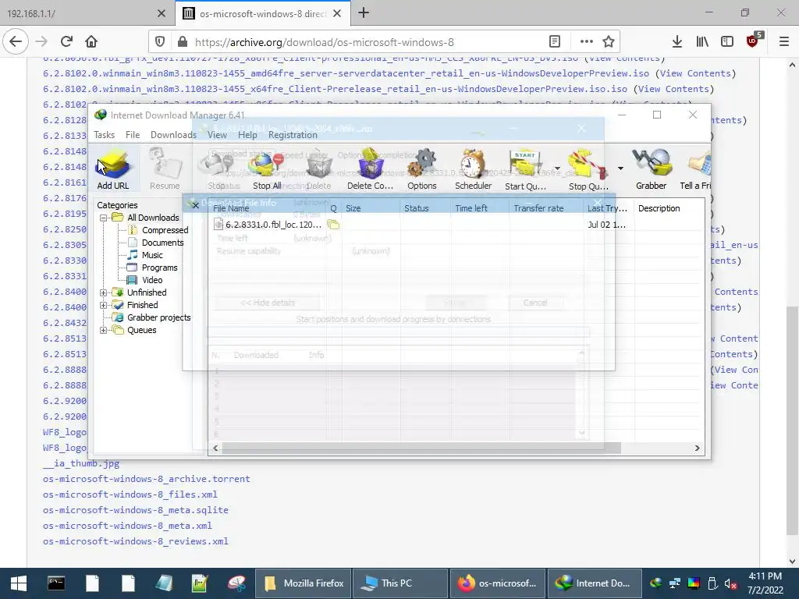Open Firefox page actions three-dot menu

pos(587,42)
